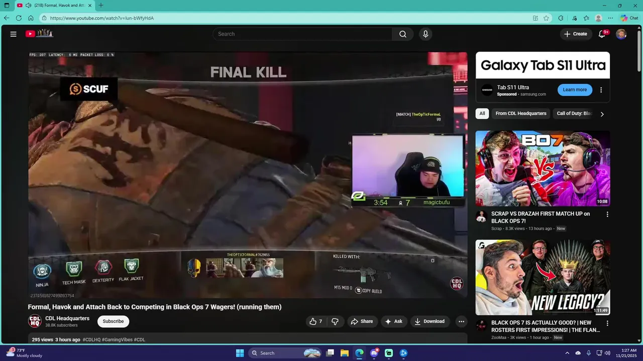Screen dimensions: 643x361
Task: Open volume control in system tray
Action: pyautogui.click(x=607, y=353)
